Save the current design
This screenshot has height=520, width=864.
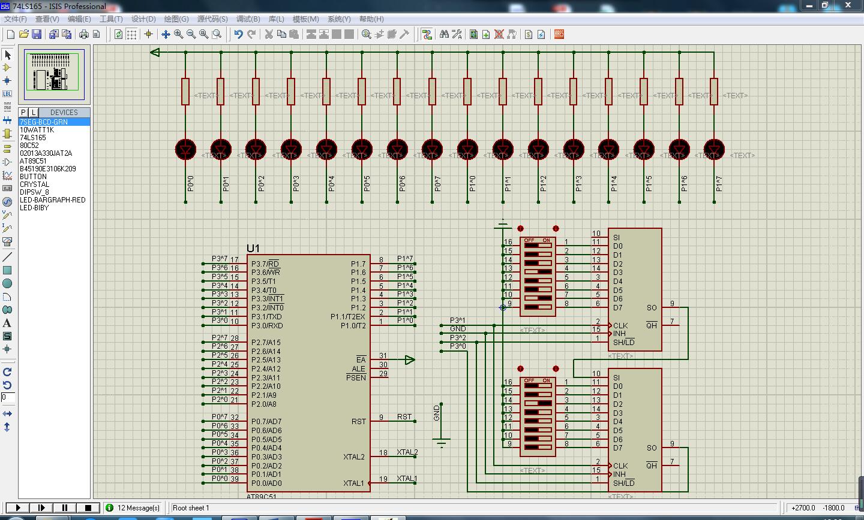point(37,34)
